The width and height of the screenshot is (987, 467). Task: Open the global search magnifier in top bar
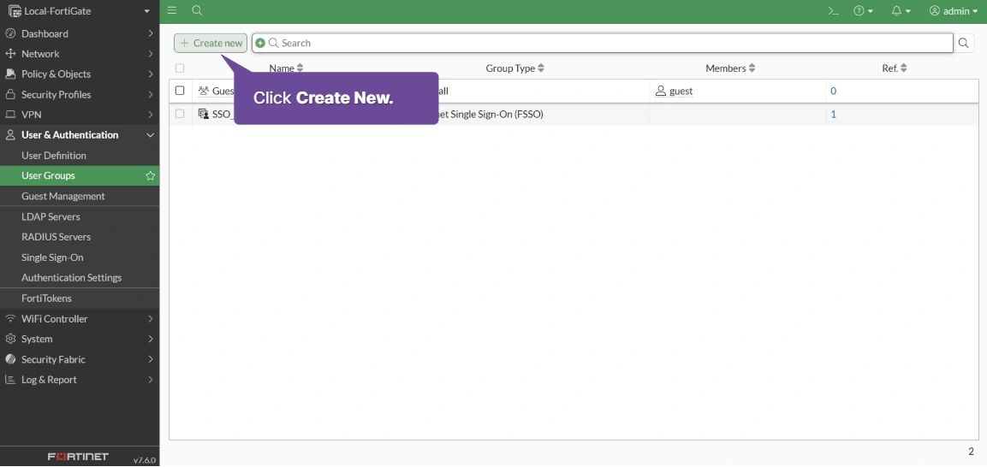point(197,10)
